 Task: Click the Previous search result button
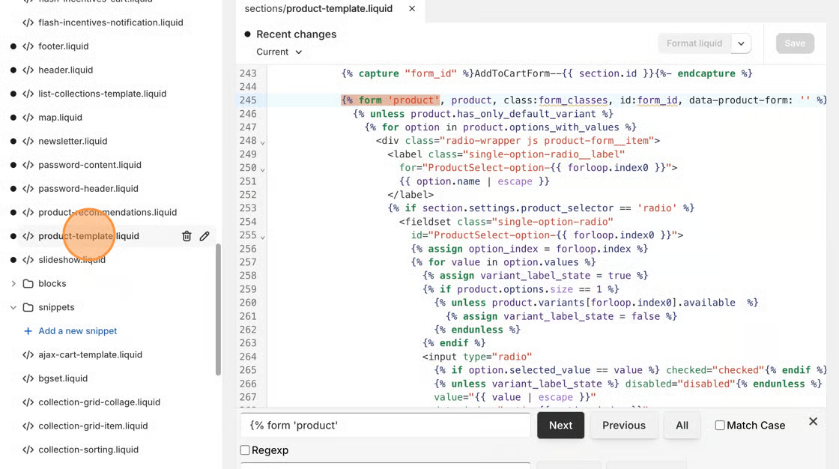623,426
